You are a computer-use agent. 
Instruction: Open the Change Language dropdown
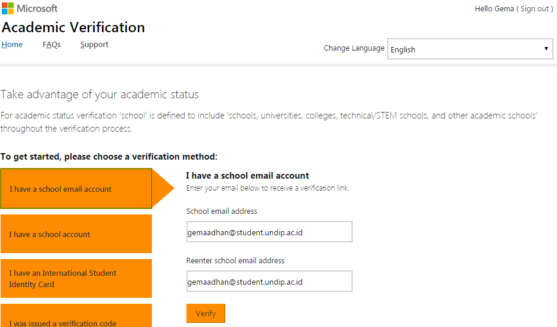click(470, 49)
